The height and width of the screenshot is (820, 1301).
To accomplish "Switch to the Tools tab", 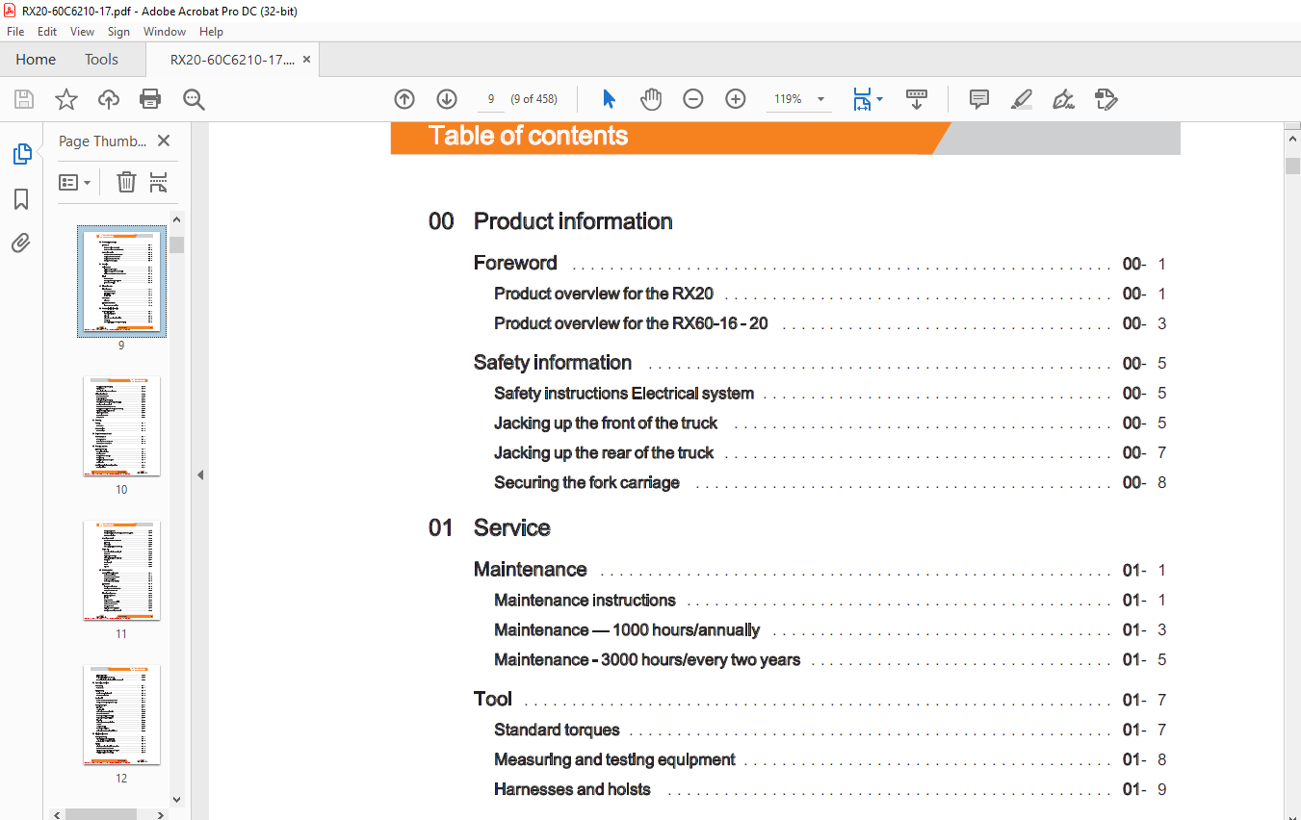I will [101, 60].
